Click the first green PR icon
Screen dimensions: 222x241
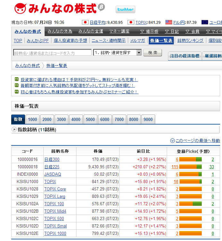16,79
